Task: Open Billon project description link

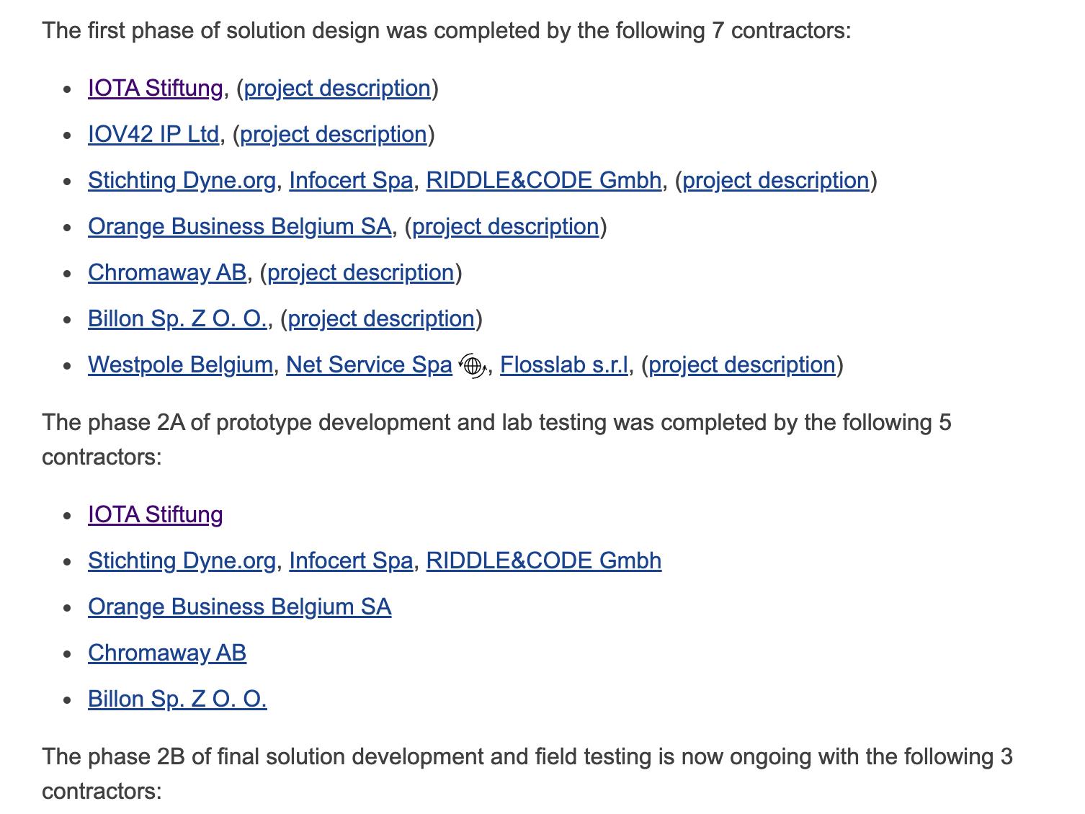Action: (x=381, y=319)
